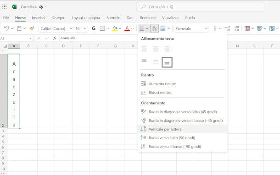Click the Cerca search box
Screen dimensions: 280x175
200,7
